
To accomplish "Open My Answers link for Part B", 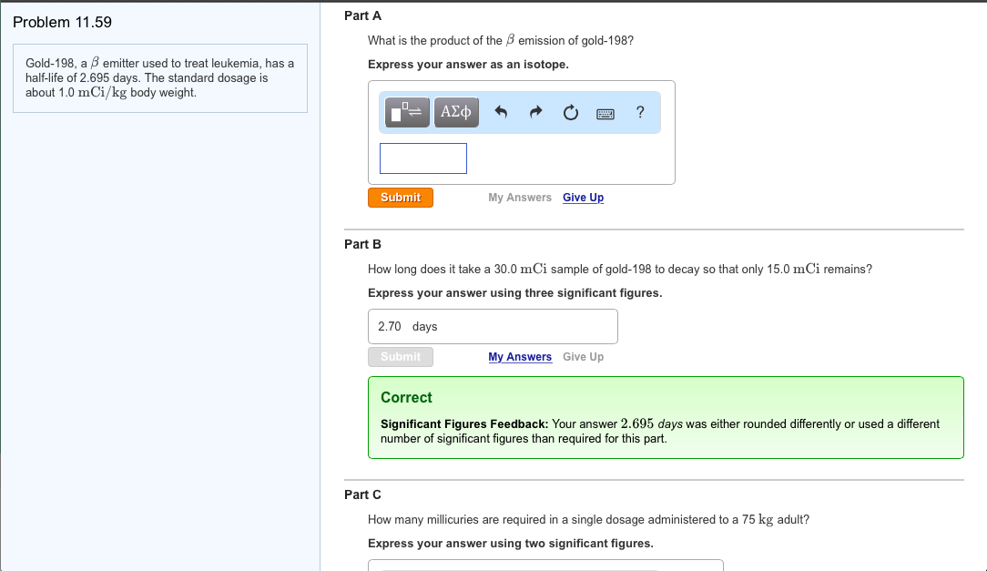I will [x=520, y=357].
